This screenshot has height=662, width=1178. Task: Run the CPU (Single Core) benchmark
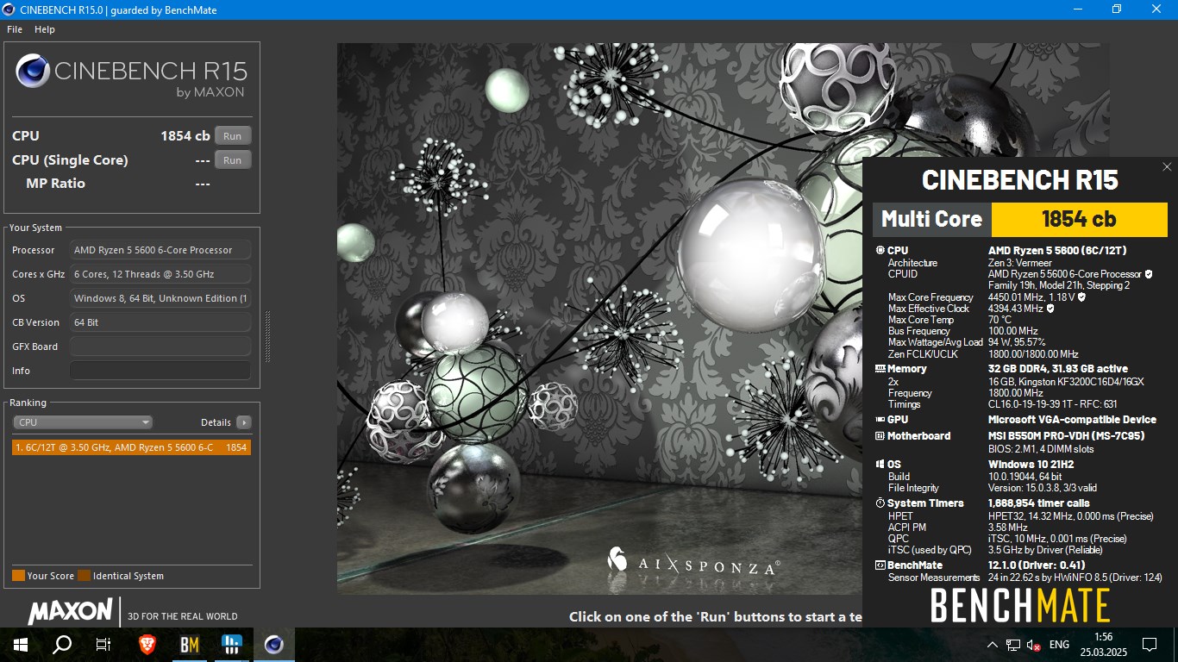pyautogui.click(x=233, y=160)
